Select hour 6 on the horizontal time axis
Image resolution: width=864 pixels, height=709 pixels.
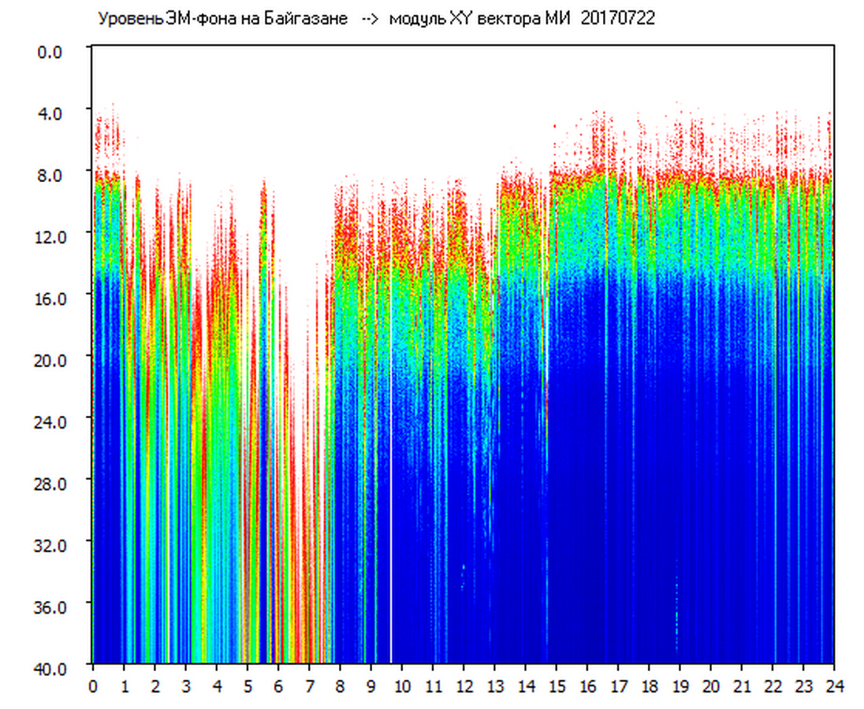pyautogui.click(x=278, y=685)
